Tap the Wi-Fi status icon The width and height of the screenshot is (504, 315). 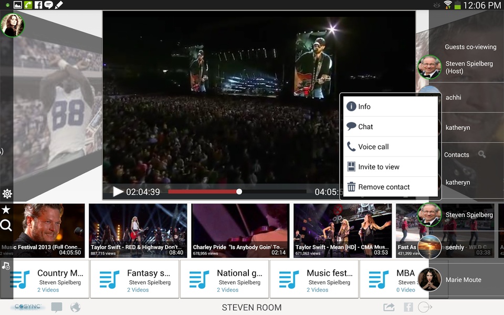(x=447, y=5)
